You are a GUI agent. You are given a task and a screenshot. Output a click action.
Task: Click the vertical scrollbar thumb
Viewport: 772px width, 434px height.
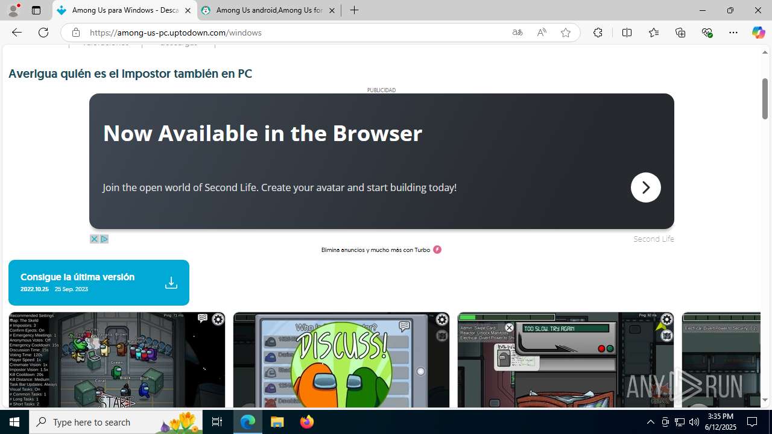click(x=765, y=98)
